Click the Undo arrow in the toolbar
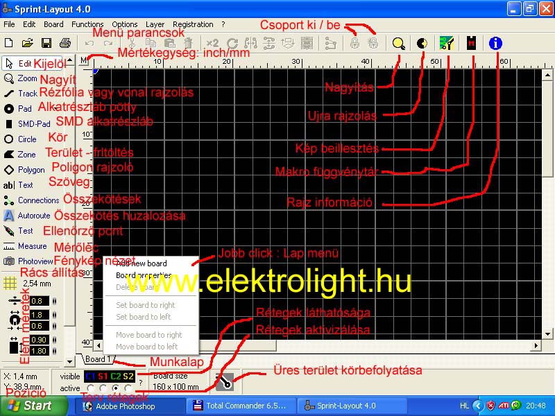Viewport: 555px width, 416px height. [x=89, y=44]
